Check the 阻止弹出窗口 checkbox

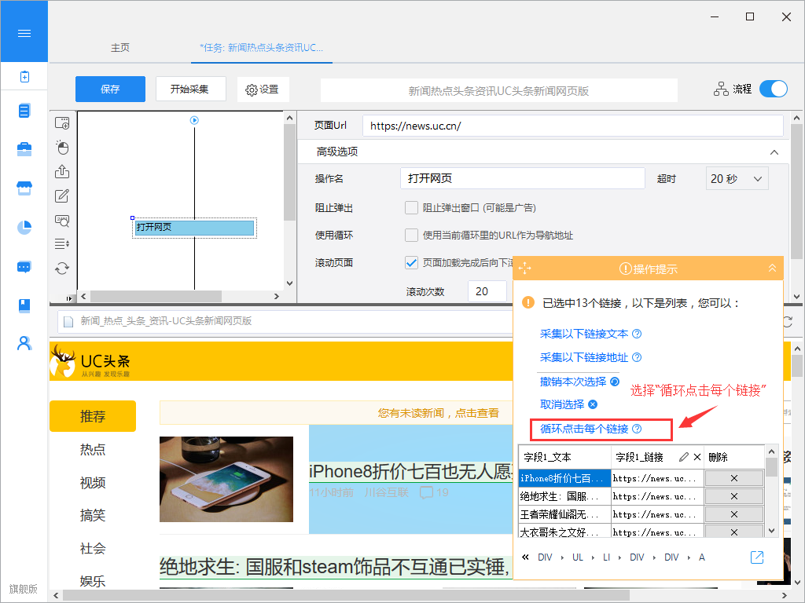(411, 208)
